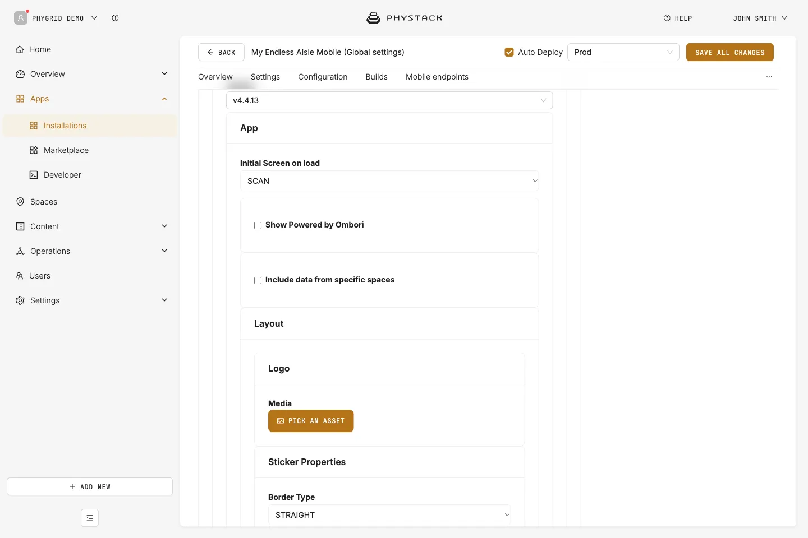The image size is (808, 538).
Task: Open the three-dots more options menu
Action: point(769,77)
